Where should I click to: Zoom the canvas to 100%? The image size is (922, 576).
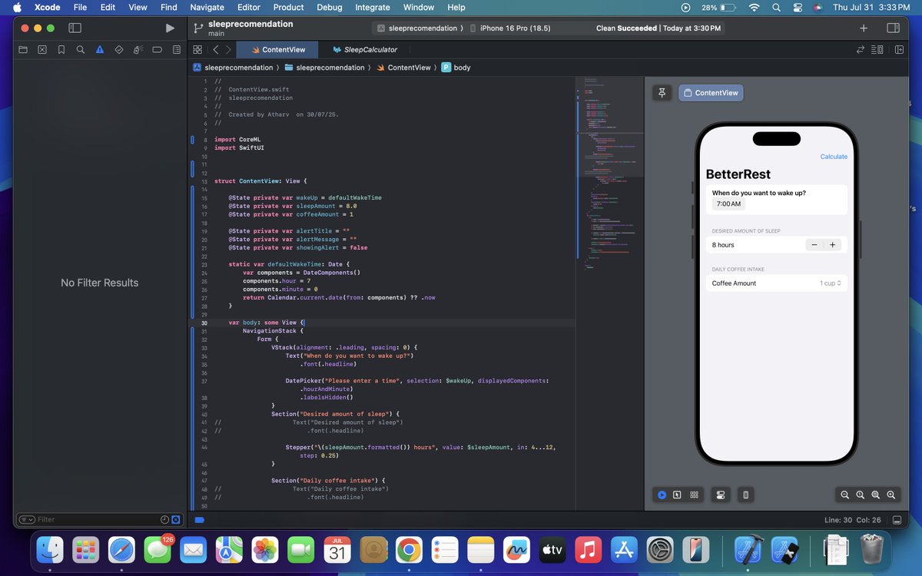pos(861,495)
